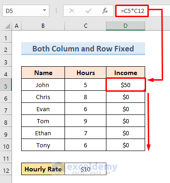Select Ethan's income cell
Viewport: 170px width, 183px height.
point(125,133)
